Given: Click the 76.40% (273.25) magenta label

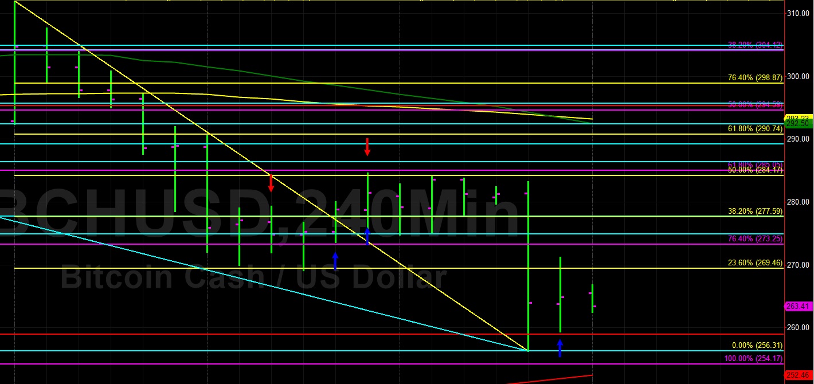Looking at the screenshot, I should pyautogui.click(x=755, y=238).
